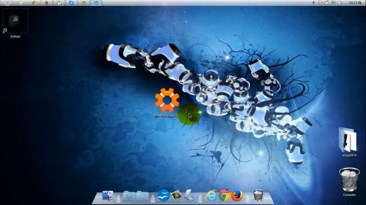Open the trash icon in the dock
This screenshot has height=205, width=366.
pyautogui.click(x=258, y=195)
